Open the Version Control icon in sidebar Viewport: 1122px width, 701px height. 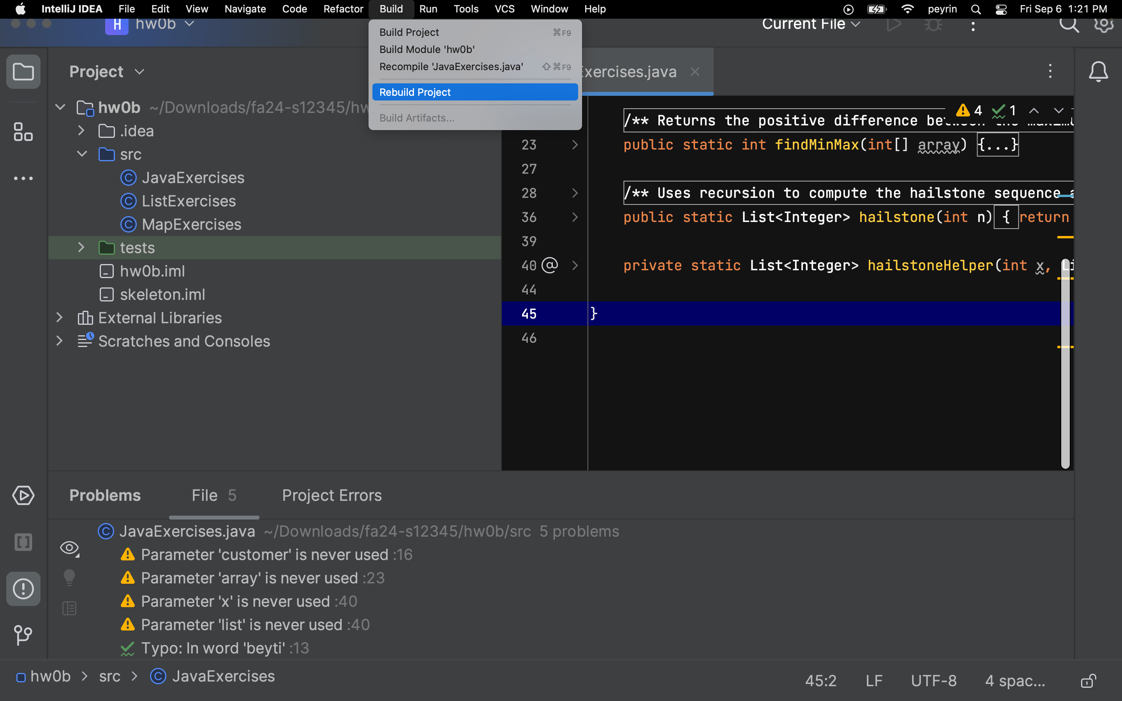point(23,635)
